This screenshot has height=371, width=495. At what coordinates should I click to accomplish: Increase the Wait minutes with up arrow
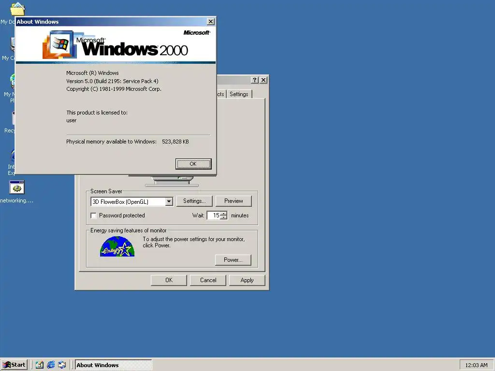pos(224,214)
